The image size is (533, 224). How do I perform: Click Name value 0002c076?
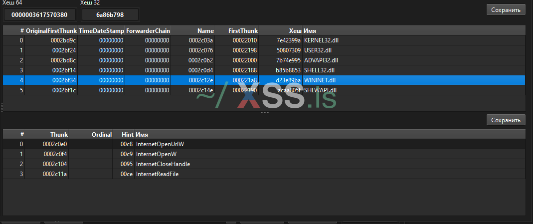tap(201, 50)
